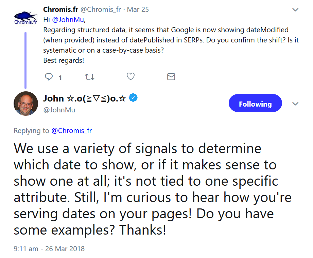313x258 pixels.
Task: Click the blue verified badge
Action: coord(134,98)
